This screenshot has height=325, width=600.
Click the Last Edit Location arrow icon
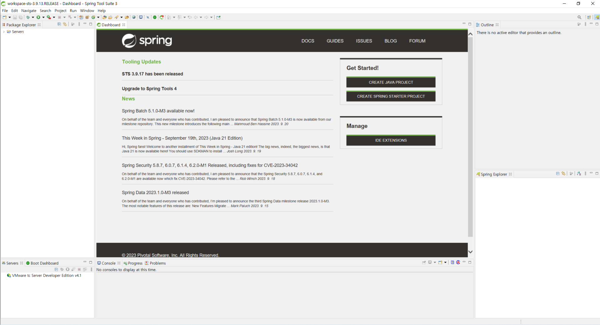[x=190, y=17]
